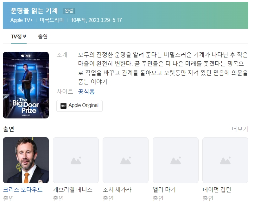Click the Apple Original button
The image size is (254, 208).
(x=79, y=106)
